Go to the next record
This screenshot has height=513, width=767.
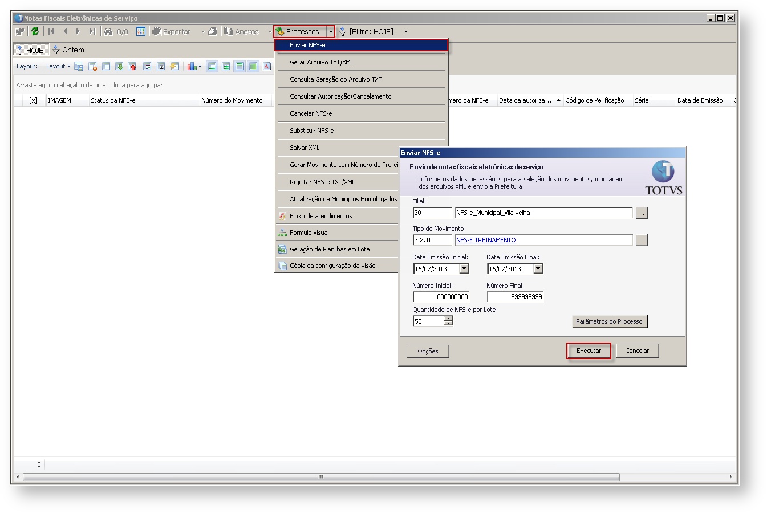pos(78,32)
